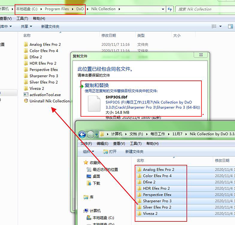
Task: Open 组织 dropdown in front window
Action: coord(89,152)
